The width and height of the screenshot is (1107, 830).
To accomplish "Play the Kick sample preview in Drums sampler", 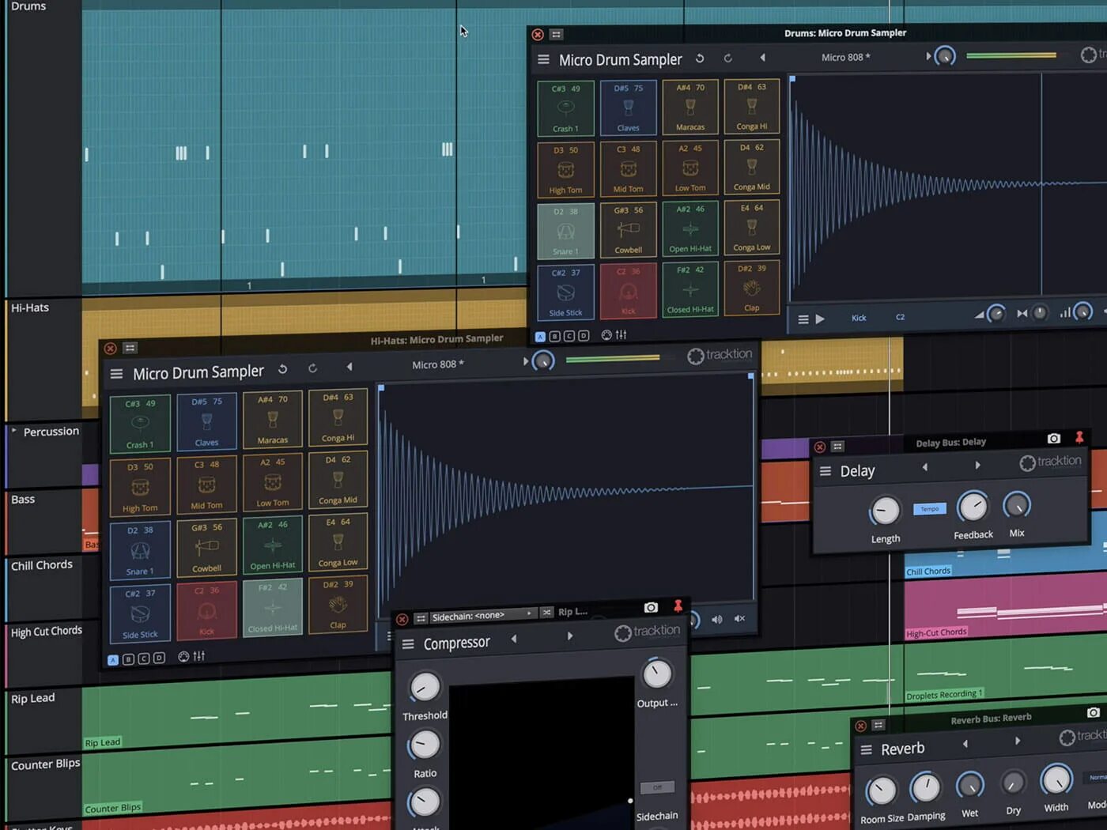I will click(820, 319).
